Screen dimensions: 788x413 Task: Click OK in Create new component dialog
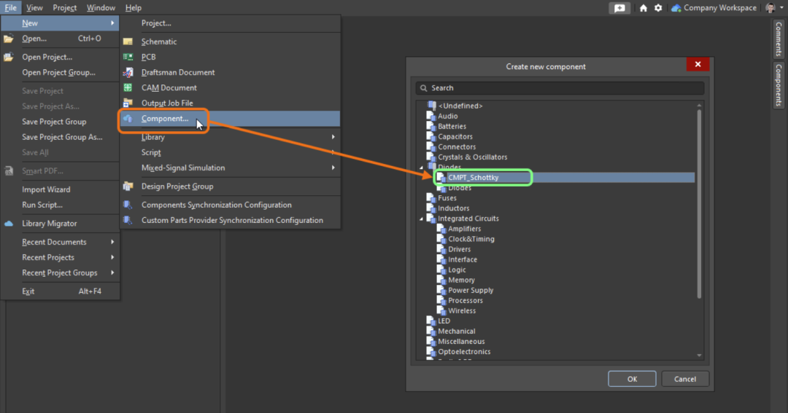click(632, 379)
